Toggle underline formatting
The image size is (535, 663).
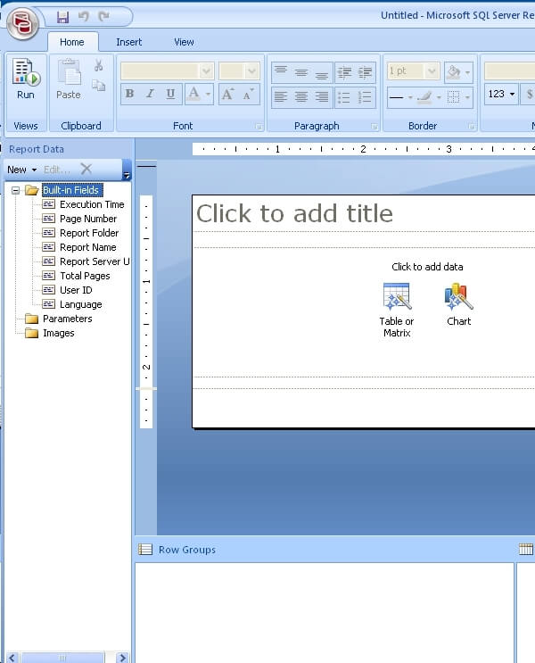tap(170, 94)
